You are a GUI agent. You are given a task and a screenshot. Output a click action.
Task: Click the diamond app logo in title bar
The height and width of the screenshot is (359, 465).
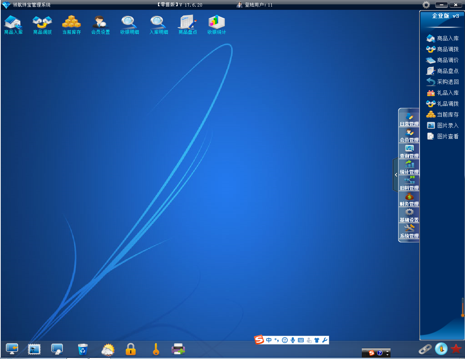(x=6, y=5)
